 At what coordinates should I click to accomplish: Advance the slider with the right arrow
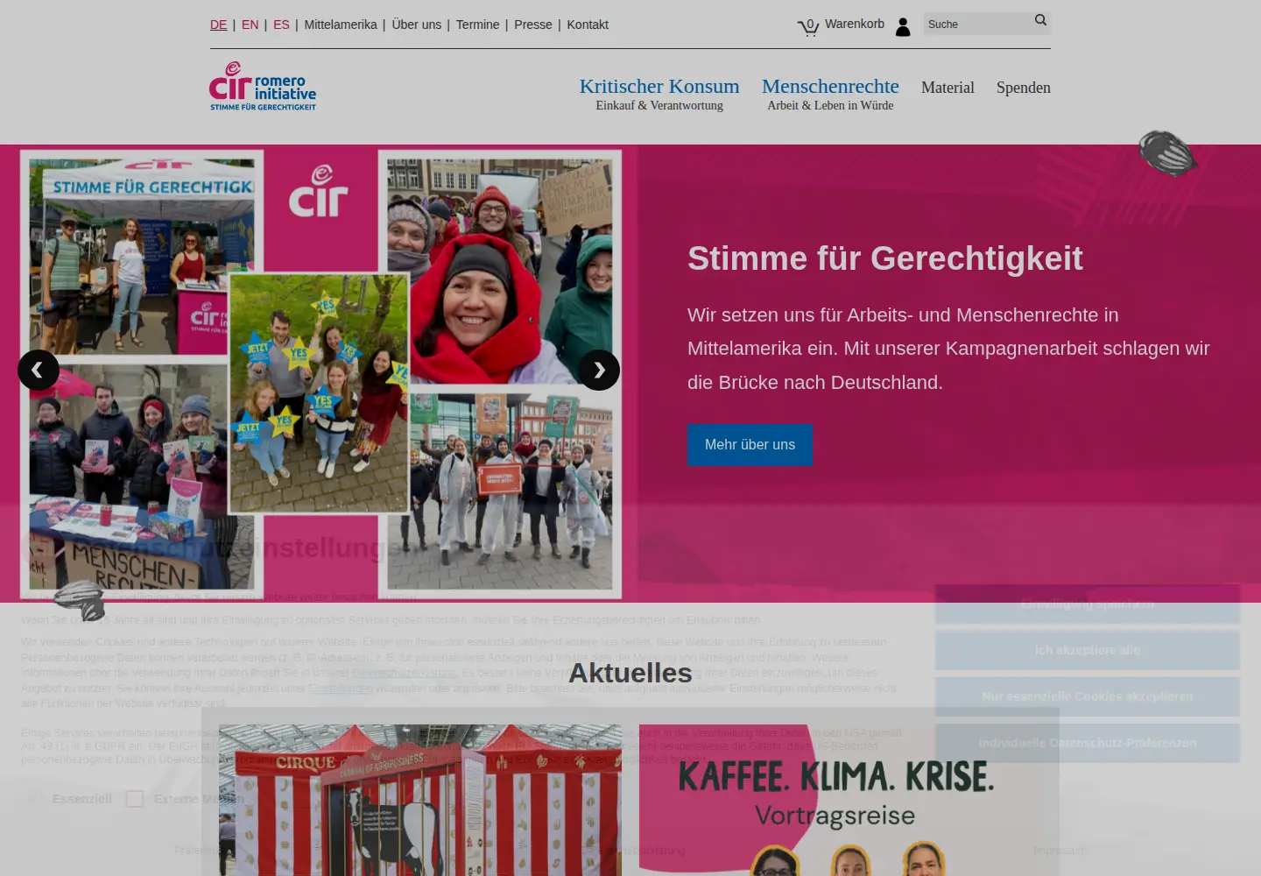(599, 371)
